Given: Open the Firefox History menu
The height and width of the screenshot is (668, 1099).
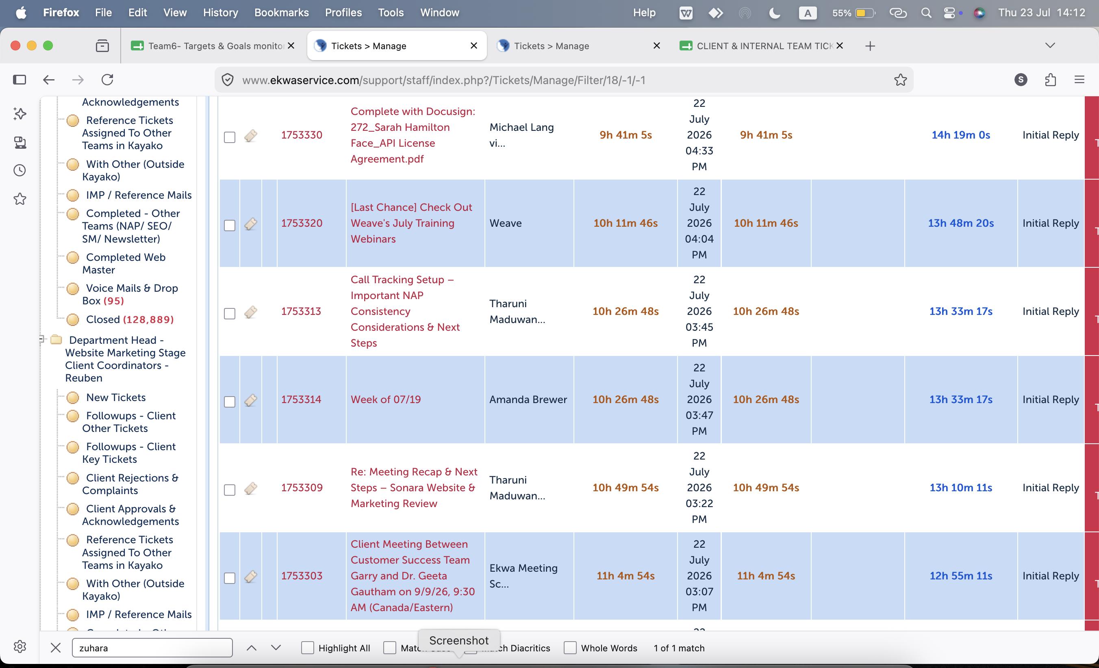Looking at the screenshot, I should point(220,13).
